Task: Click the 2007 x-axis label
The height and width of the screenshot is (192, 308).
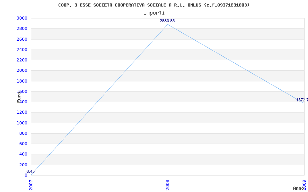Action: tap(31, 184)
